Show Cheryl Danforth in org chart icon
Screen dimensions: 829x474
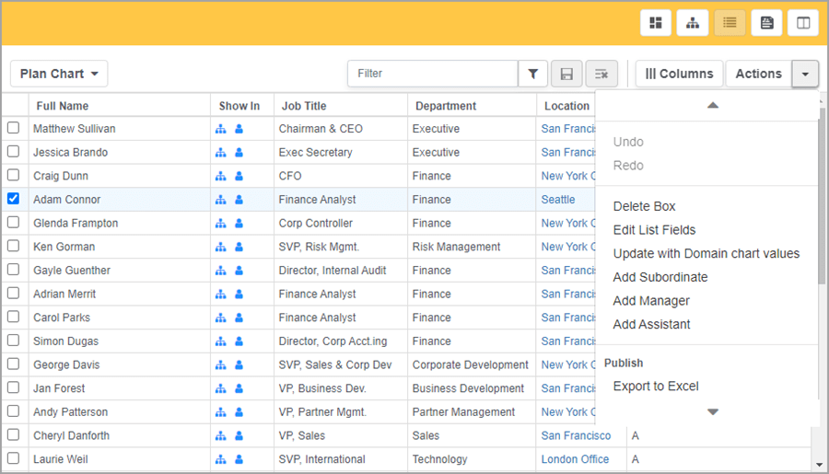coord(221,435)
